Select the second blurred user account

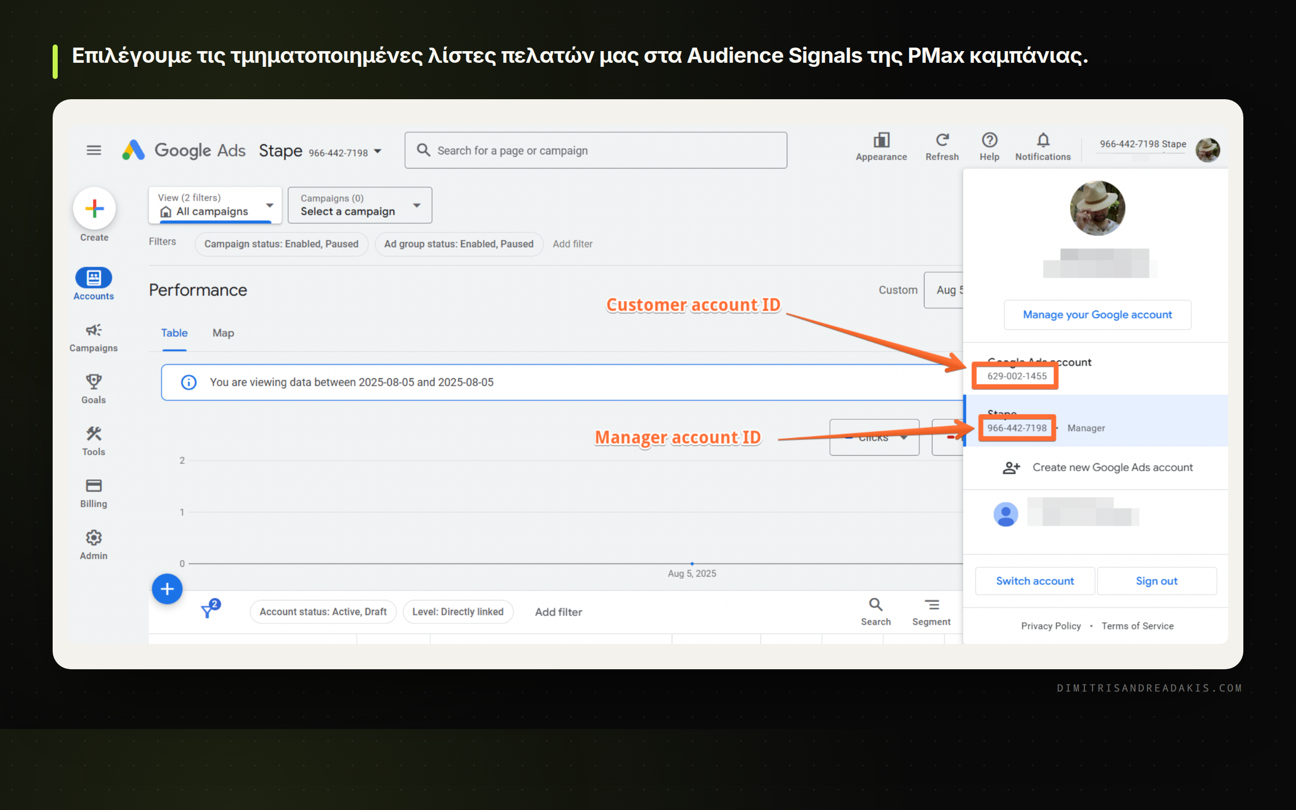1095,514
